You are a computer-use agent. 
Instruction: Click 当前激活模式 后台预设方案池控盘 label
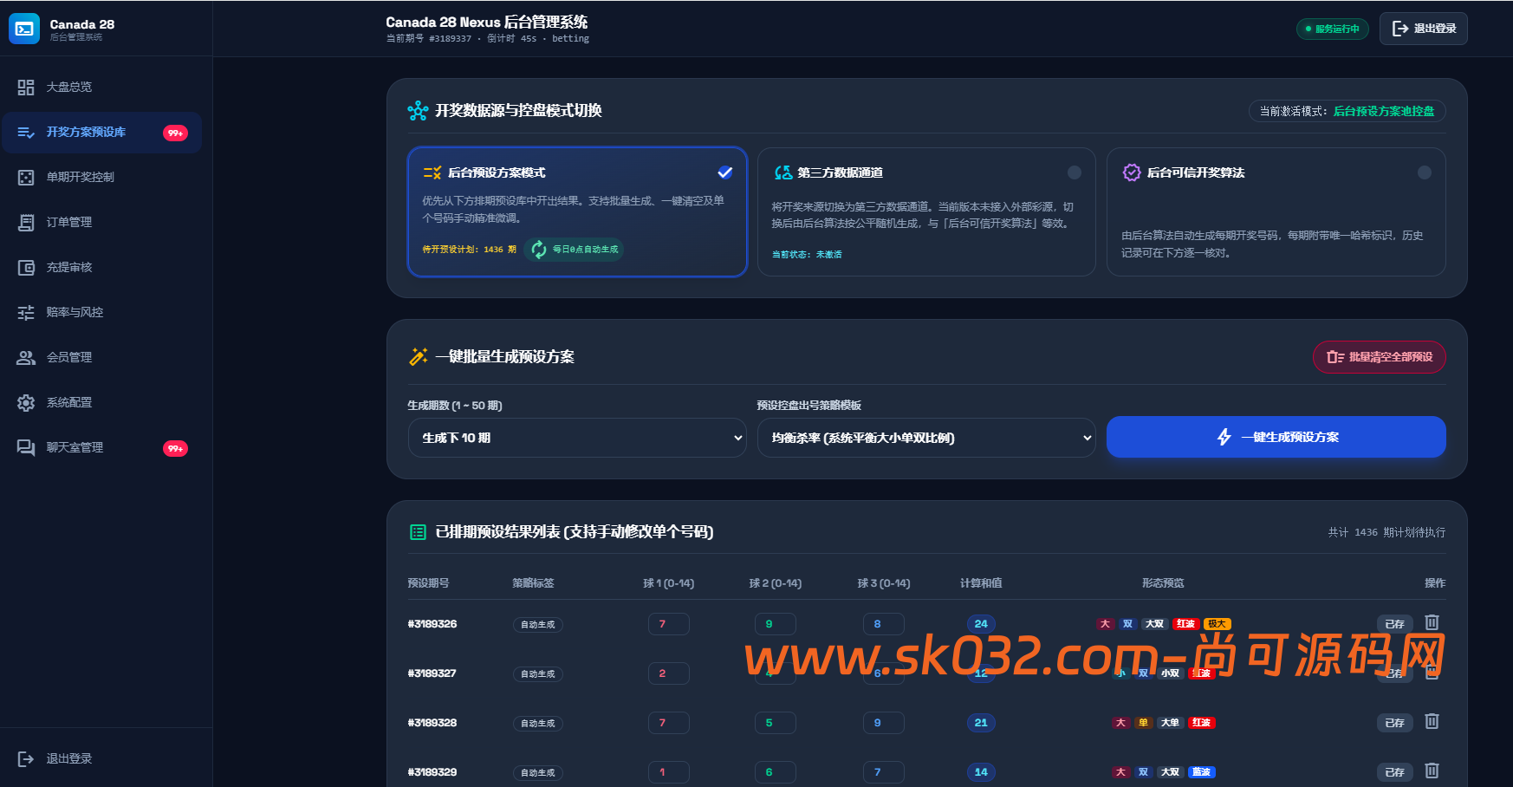point(1347,111)
